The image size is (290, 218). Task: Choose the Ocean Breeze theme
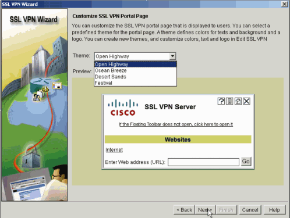[135, 70]
